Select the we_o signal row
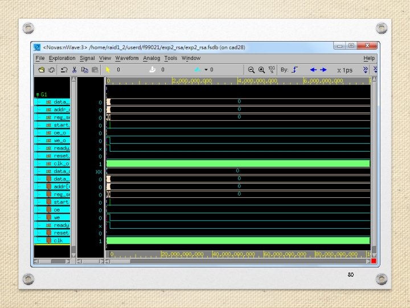Image resolution: width=410 pixels, height=308 pixels. [52, 141]
